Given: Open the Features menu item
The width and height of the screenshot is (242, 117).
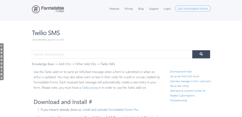Looking at the screenshot, I should [114, 9].
